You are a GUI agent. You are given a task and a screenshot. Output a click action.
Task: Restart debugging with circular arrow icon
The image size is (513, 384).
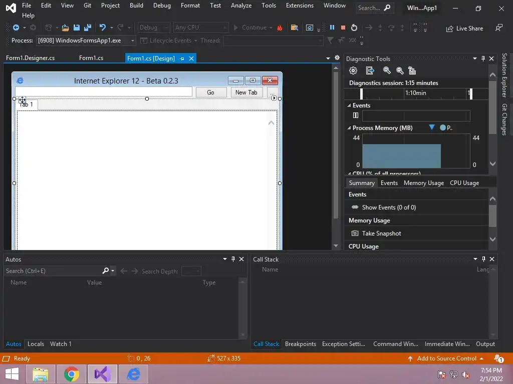coord(354,28)
